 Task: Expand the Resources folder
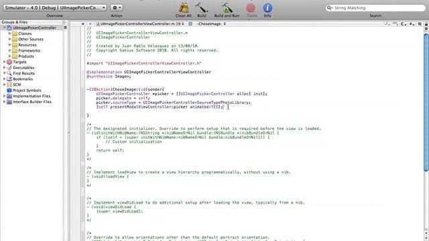[x=10, y=45]
